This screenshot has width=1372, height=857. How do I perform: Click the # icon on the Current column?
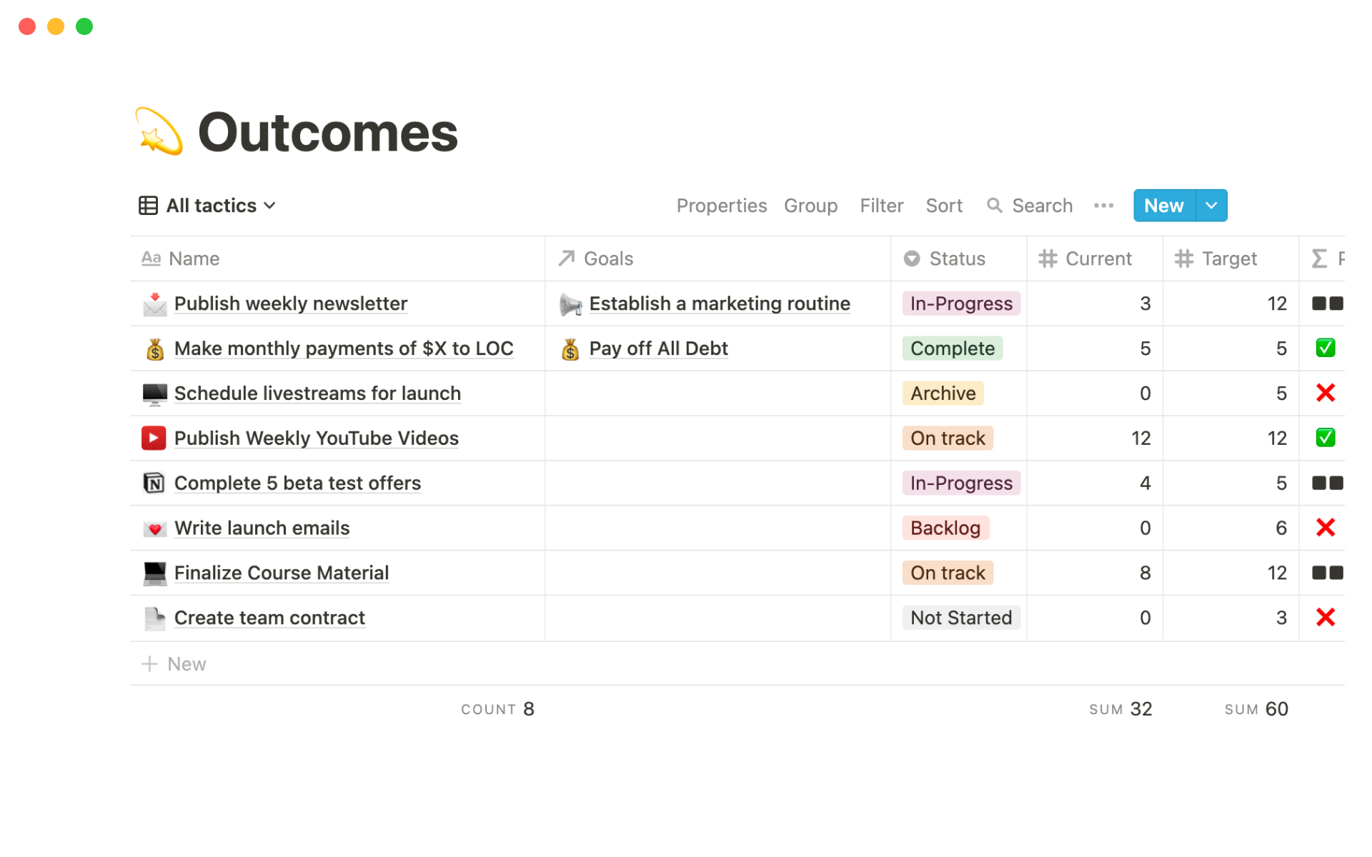[x=1048, y=259]
